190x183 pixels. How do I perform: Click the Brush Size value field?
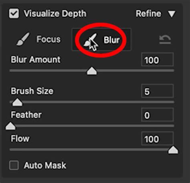pyautogui.click(x=158, y=91)
